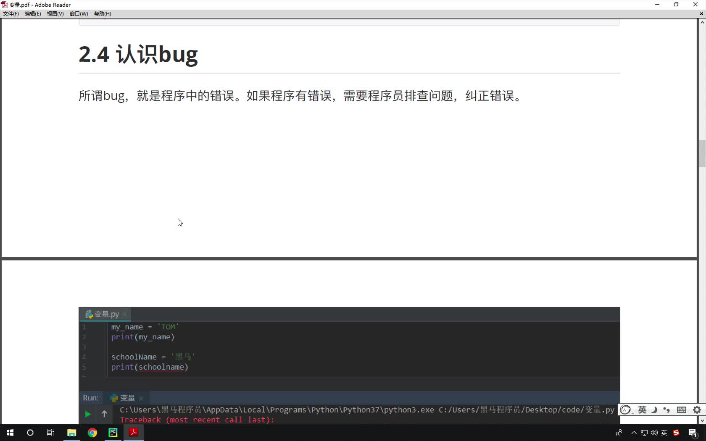Viewport: 706px width, 441px height.
Task: Close the document with the menu-bar X
Action: point(701,14)
